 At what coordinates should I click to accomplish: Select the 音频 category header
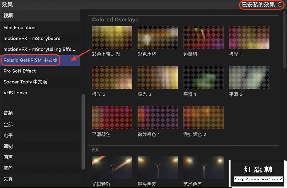pyautogui.click(x=40, y=113)
